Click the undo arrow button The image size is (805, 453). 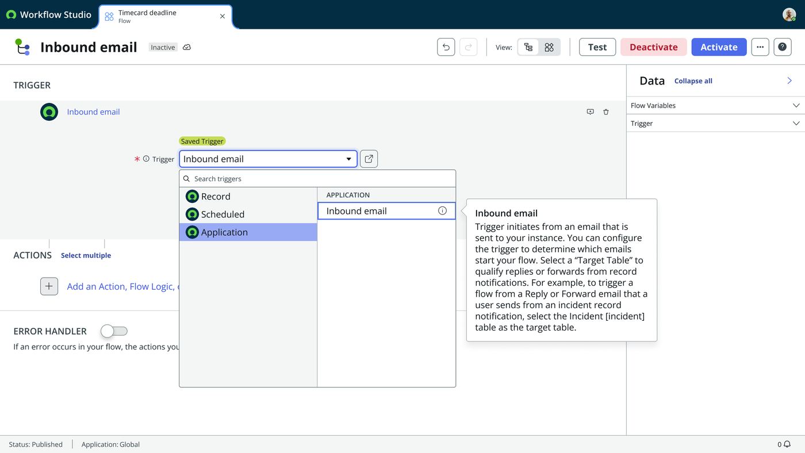pos(446,47)
